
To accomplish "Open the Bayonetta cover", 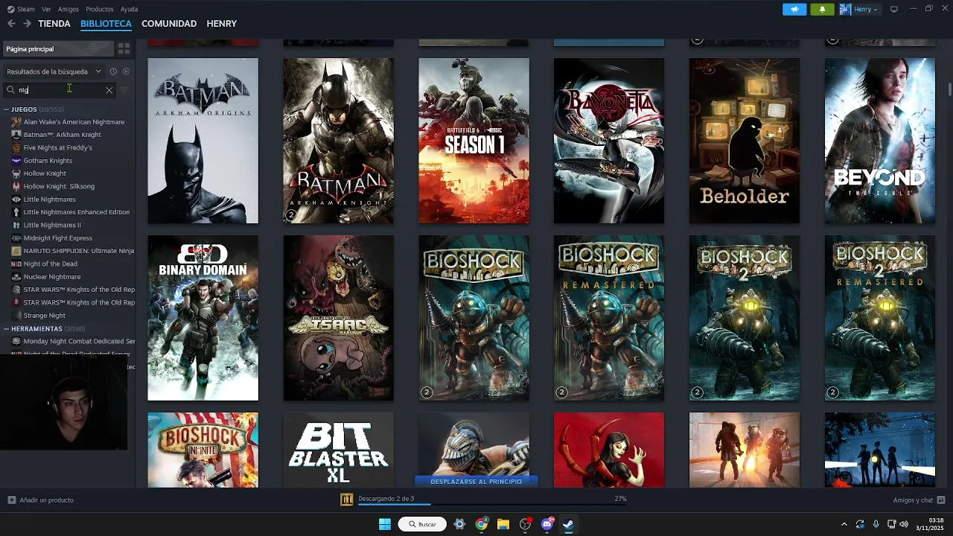I will (x=609, y=141).
